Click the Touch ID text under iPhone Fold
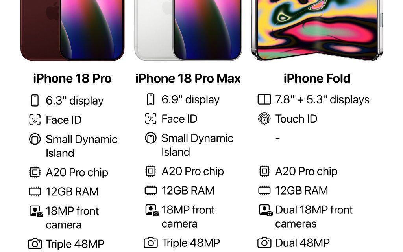The height and width of the screenshot is (252, 403). 296,119
